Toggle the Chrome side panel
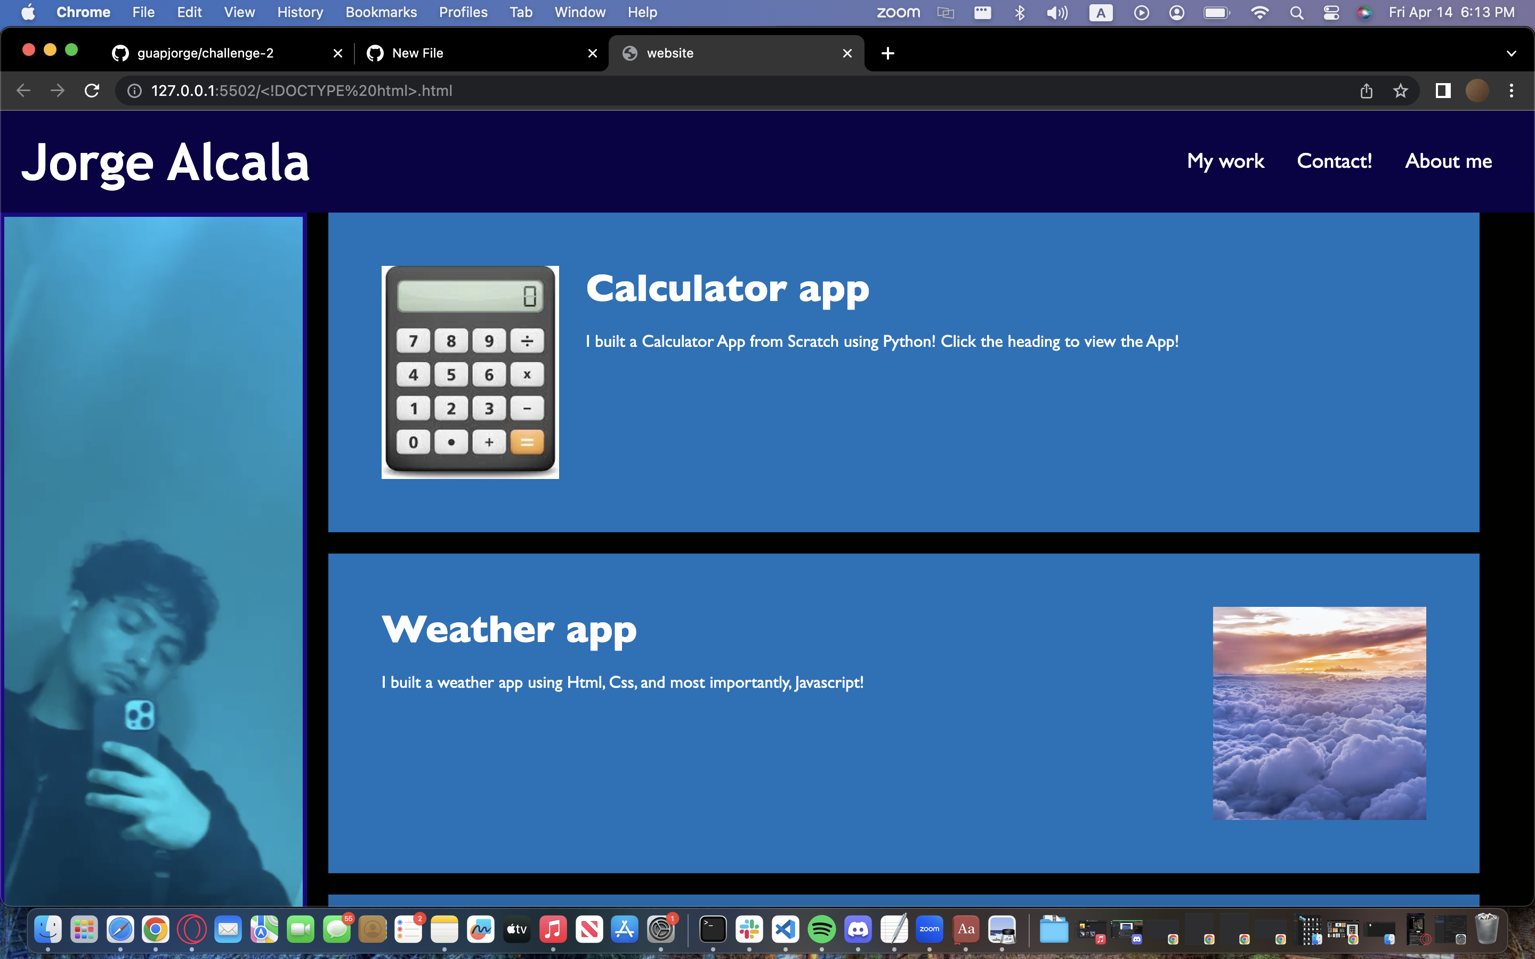Image resolution: width=1535 pixels, height=959 pixels. point(1443,91)
